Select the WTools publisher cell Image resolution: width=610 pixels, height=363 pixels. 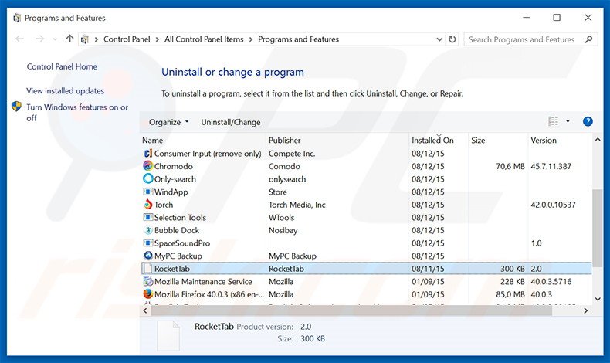(x=281, y=218)
